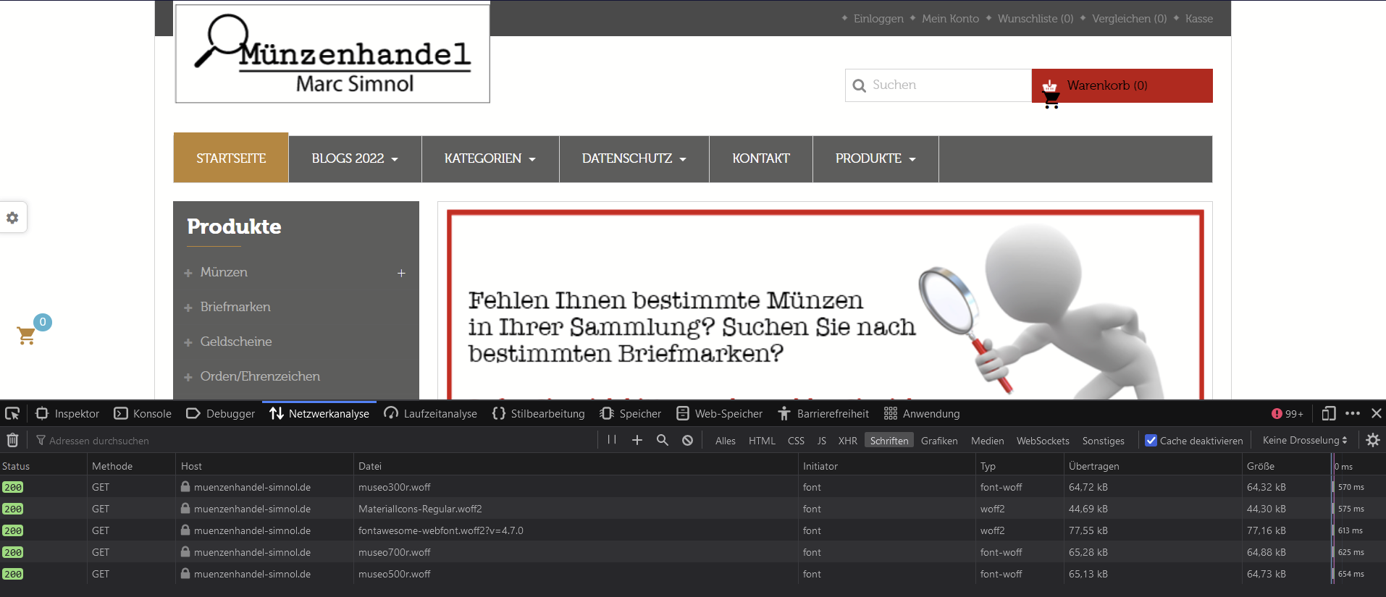Follow the Einloggen link in header
This screenshot has width=1386, height=597.
tap(878, 19)
